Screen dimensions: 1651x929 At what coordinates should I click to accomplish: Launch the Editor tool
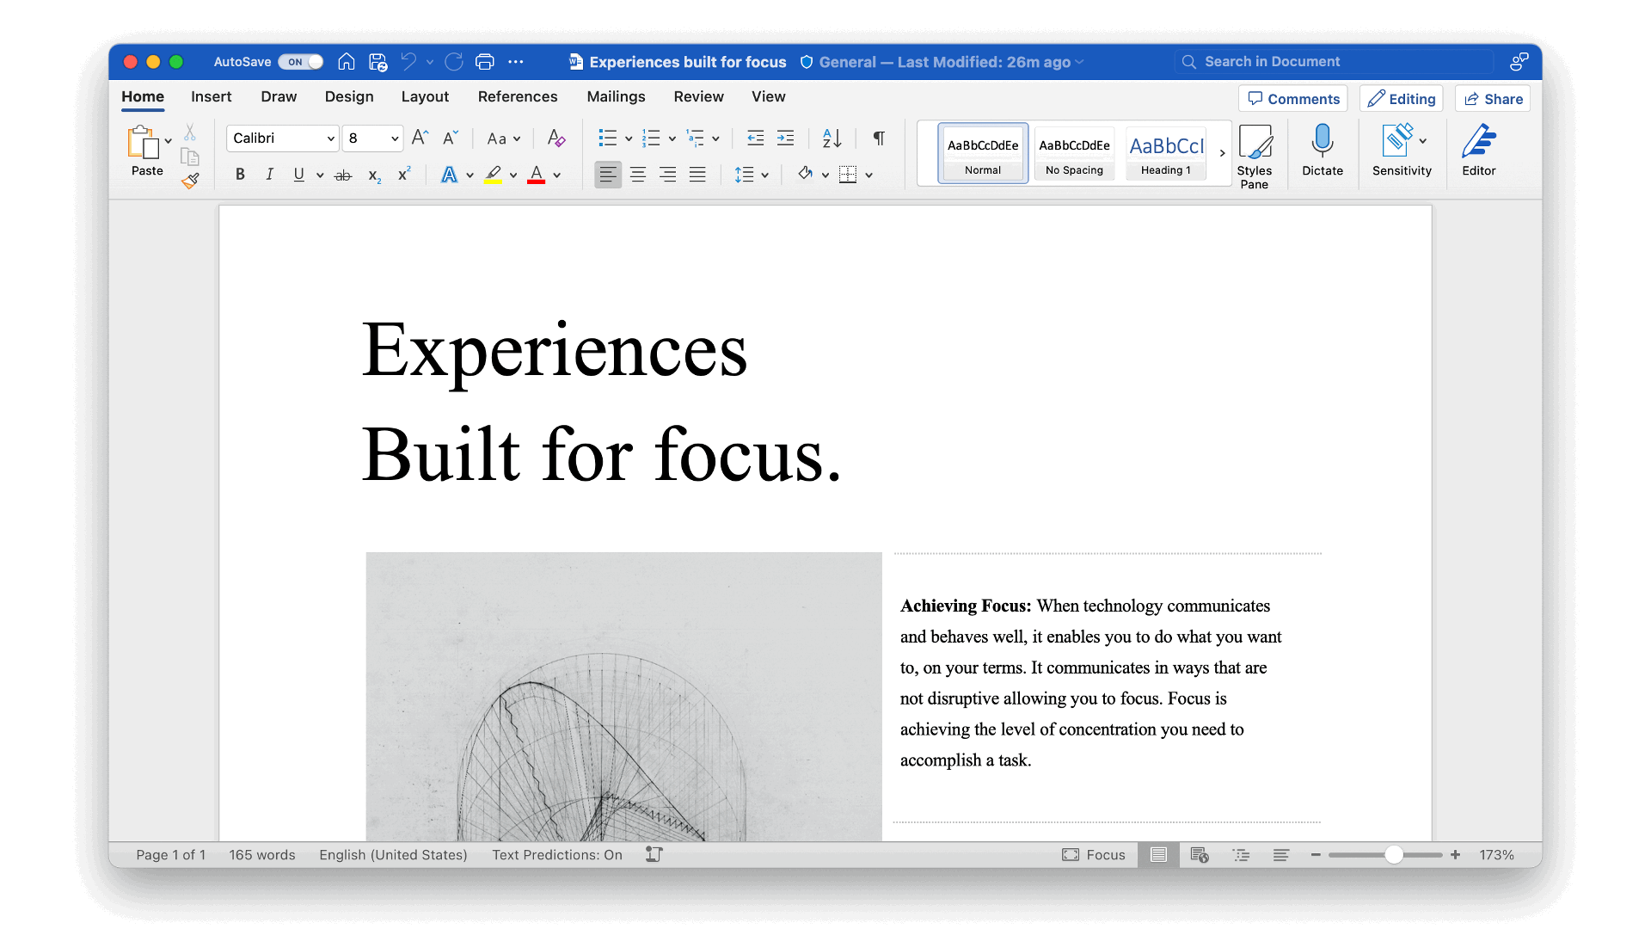pos(1479,151)
